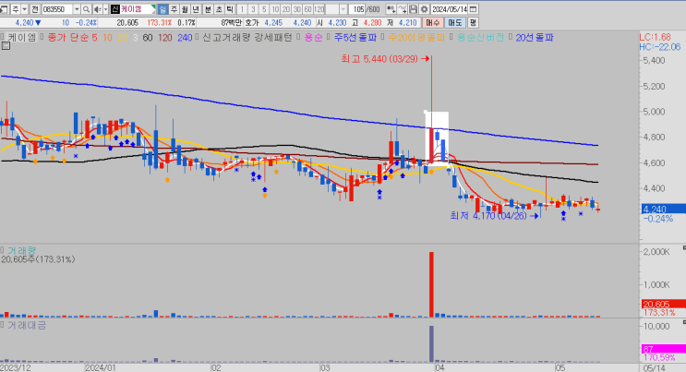Click the red 5 moving average label
The width and height of the screenshot is (686, 372).
(x=94, y=38)
